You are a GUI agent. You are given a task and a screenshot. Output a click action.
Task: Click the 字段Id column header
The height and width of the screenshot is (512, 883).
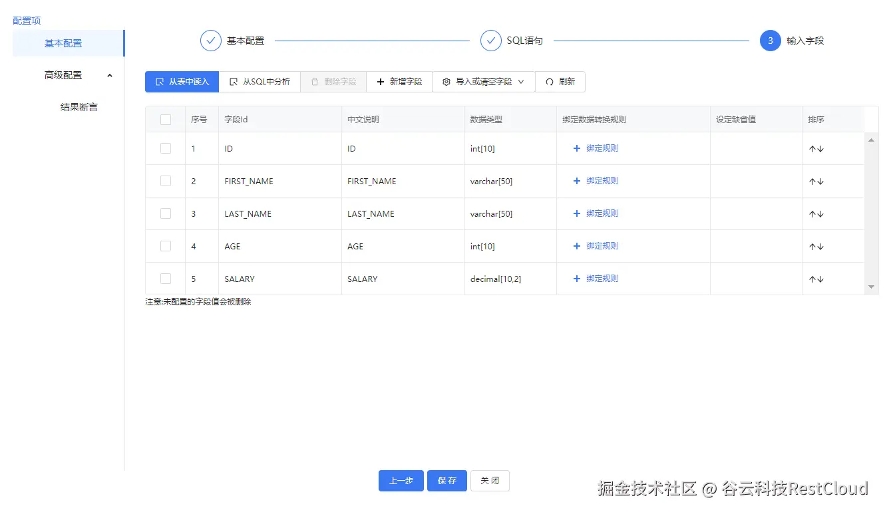[x=280, y=120]
